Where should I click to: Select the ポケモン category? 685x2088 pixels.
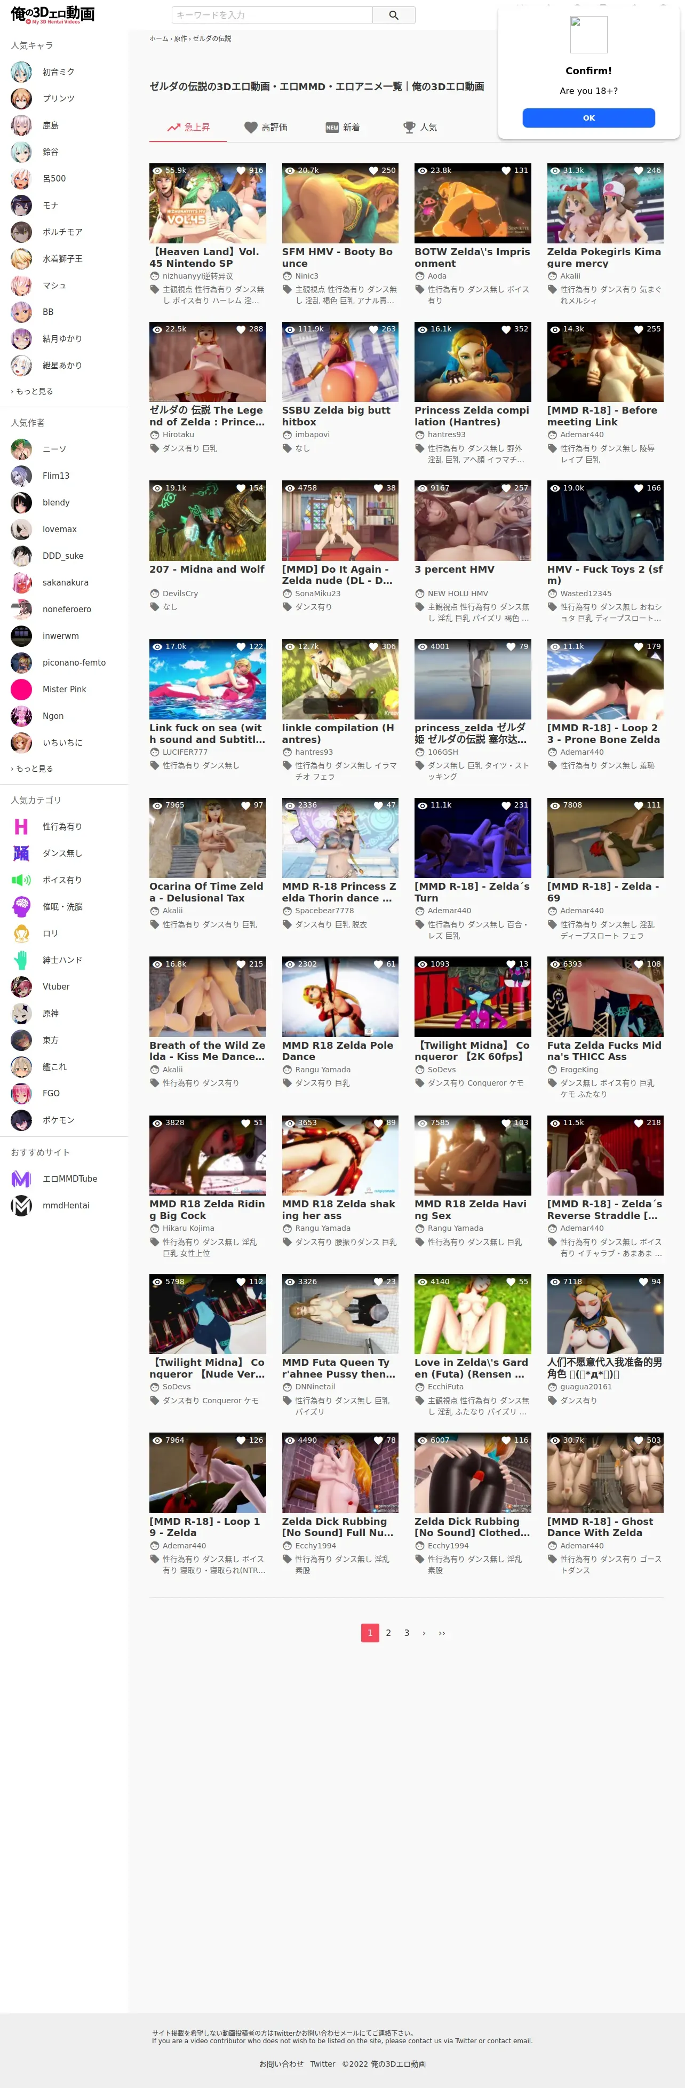pyautogui.click(x=65, y=1121)
